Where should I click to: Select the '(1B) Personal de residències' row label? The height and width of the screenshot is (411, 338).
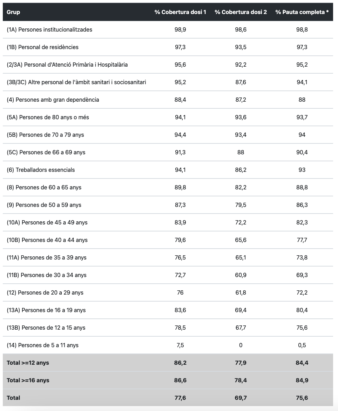click(42, 47)
